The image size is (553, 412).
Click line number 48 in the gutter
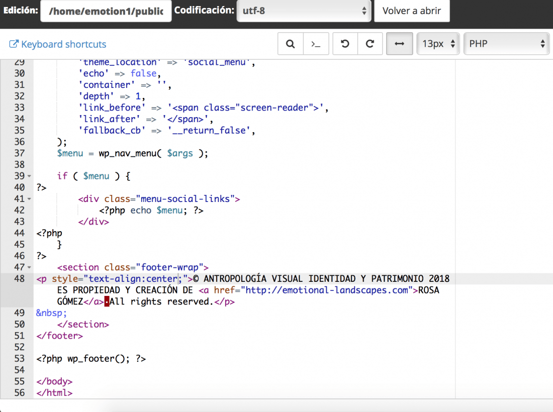click(x=20, y=279)
